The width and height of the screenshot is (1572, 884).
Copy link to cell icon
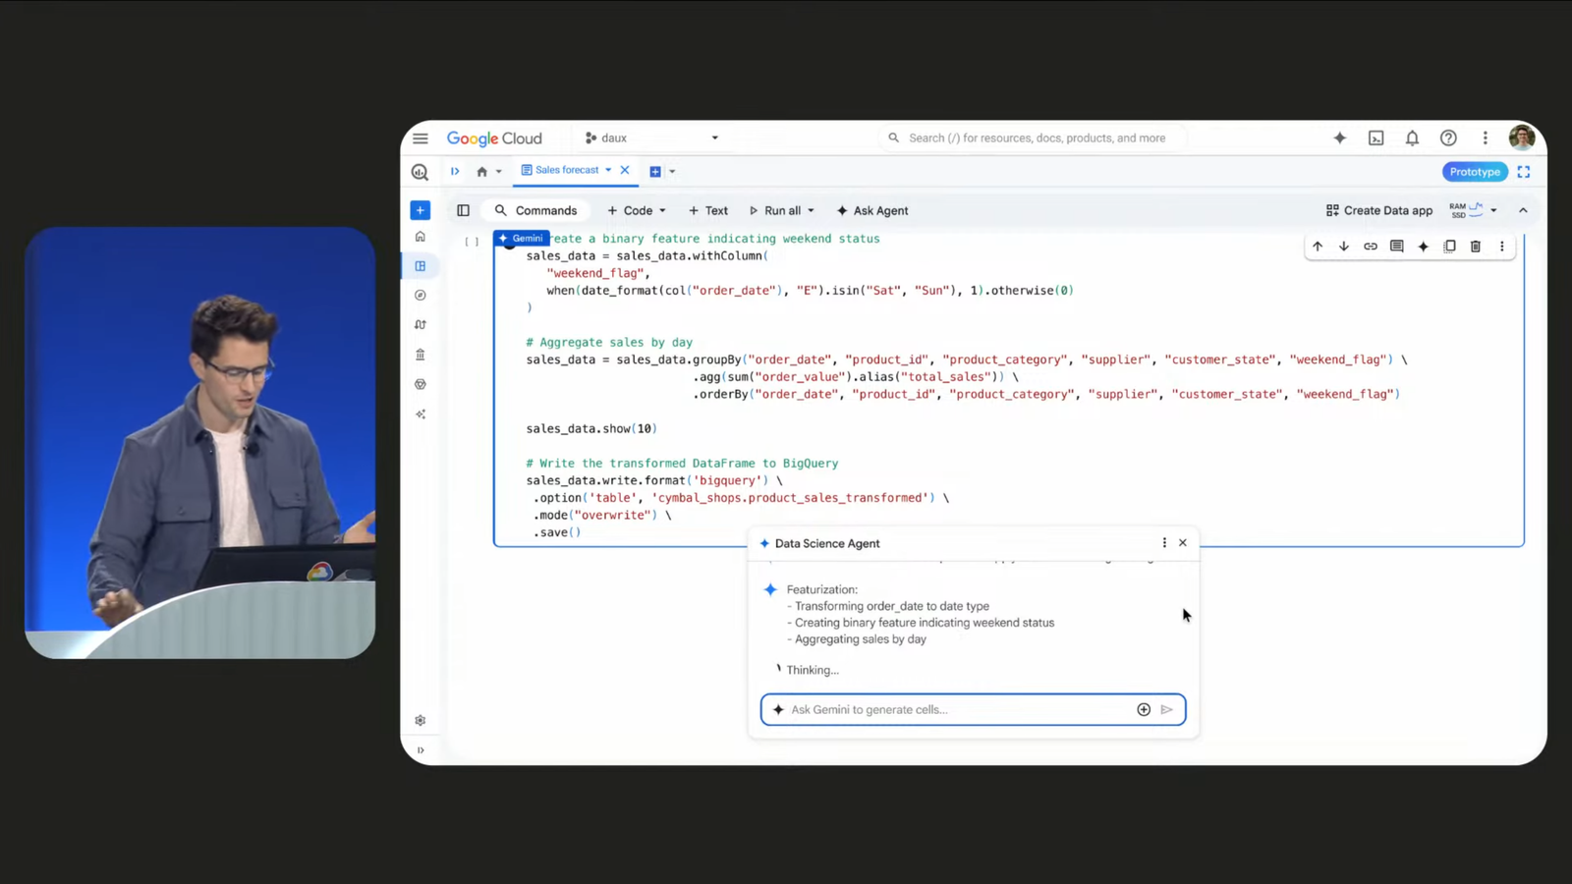[x=1370, y=247]
